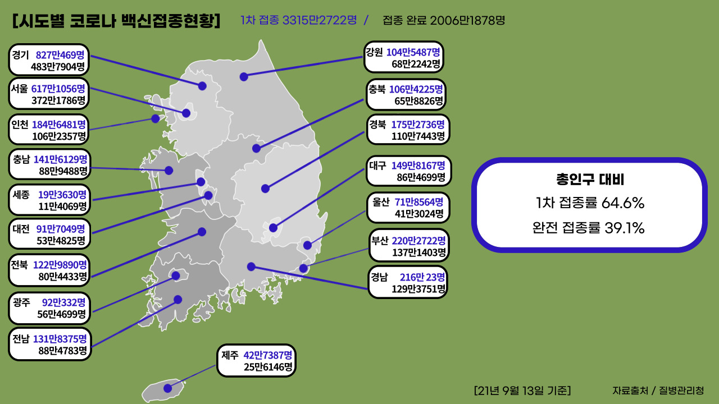Click the 충북 label box
Image resolution: width=719 pixels, height=404 pixels.
click(x=407, y=94)
